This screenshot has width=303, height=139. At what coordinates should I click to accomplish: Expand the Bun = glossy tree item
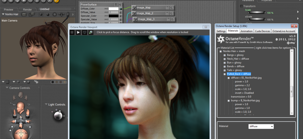pos(225,62)
